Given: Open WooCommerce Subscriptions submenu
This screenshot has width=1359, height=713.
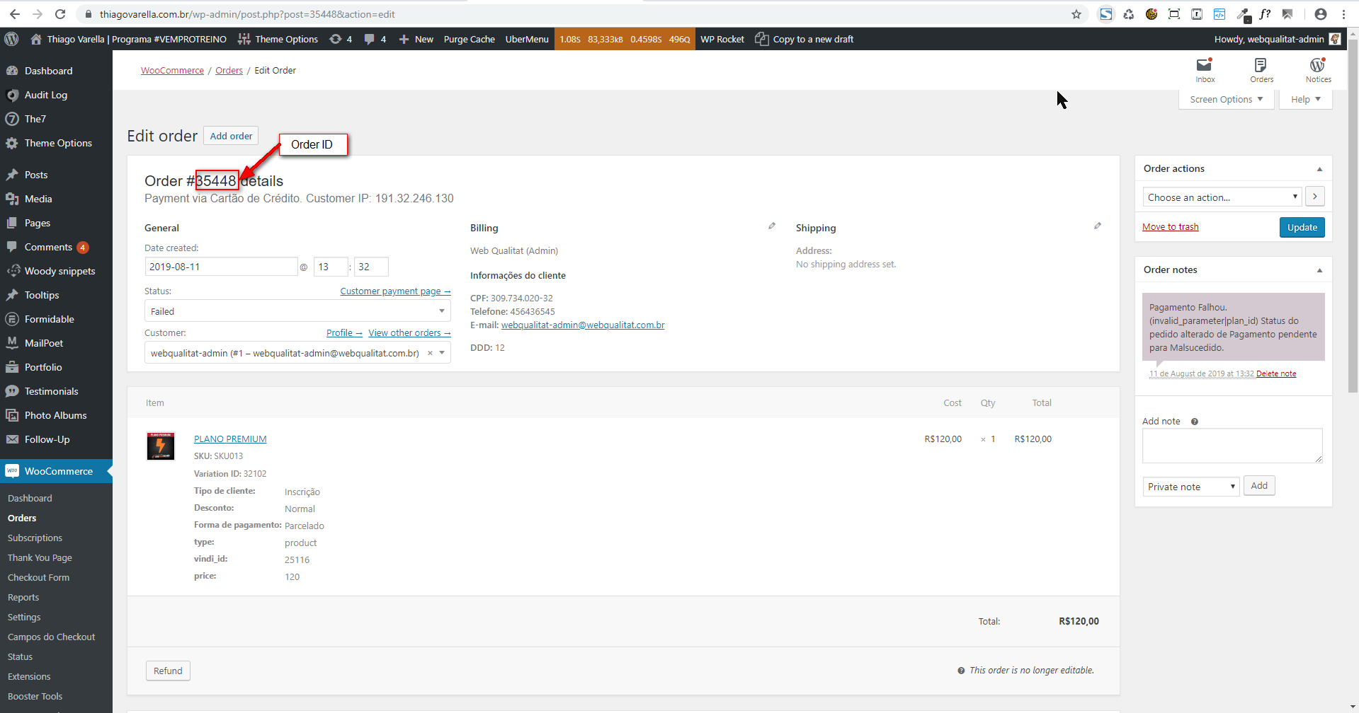Looking at the screenshot, I should tap(35, 538).
